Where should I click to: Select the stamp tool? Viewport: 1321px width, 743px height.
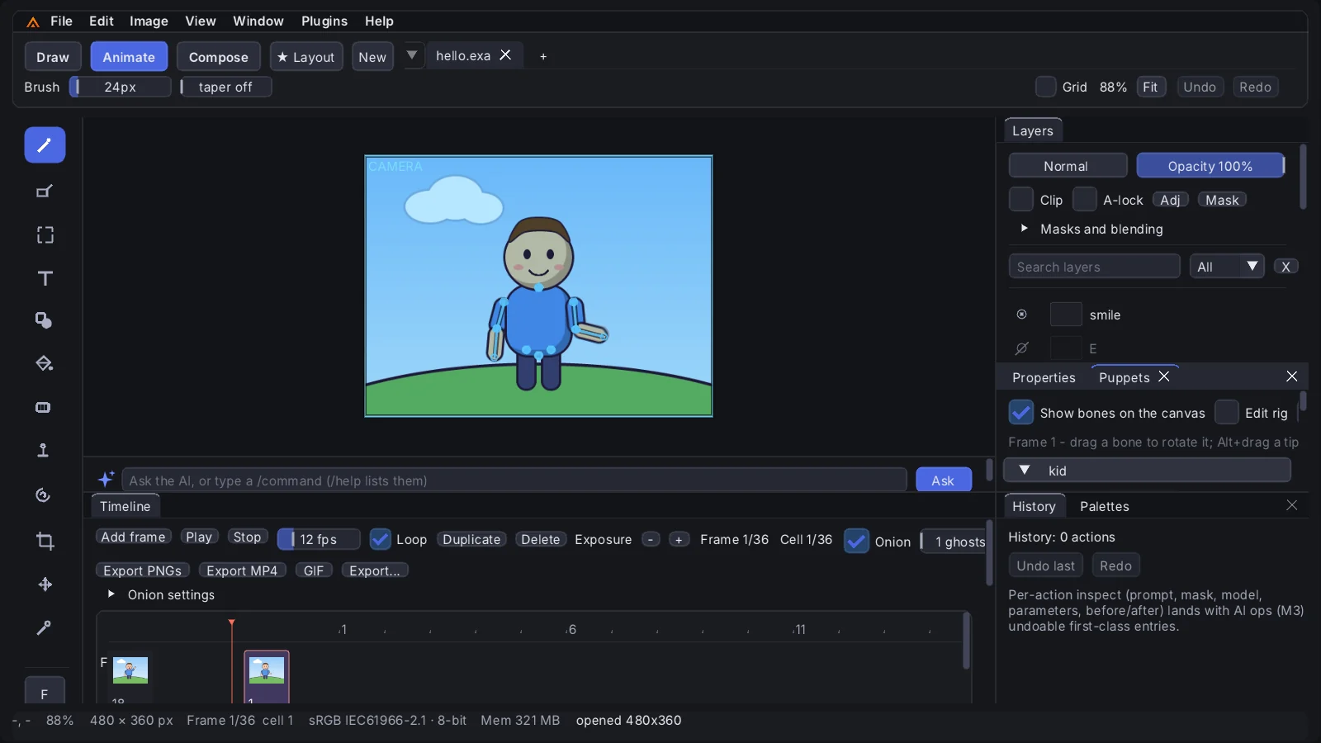45,450
